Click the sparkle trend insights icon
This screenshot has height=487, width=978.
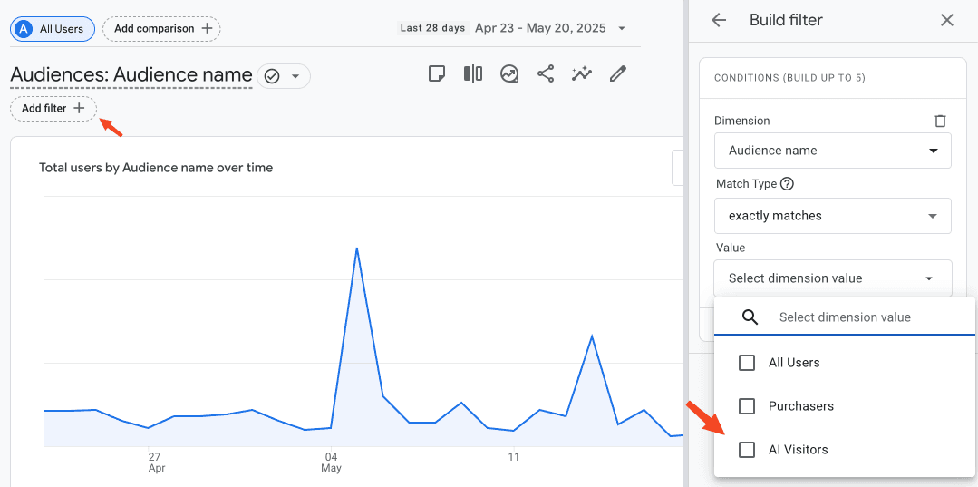click(581, 74)
